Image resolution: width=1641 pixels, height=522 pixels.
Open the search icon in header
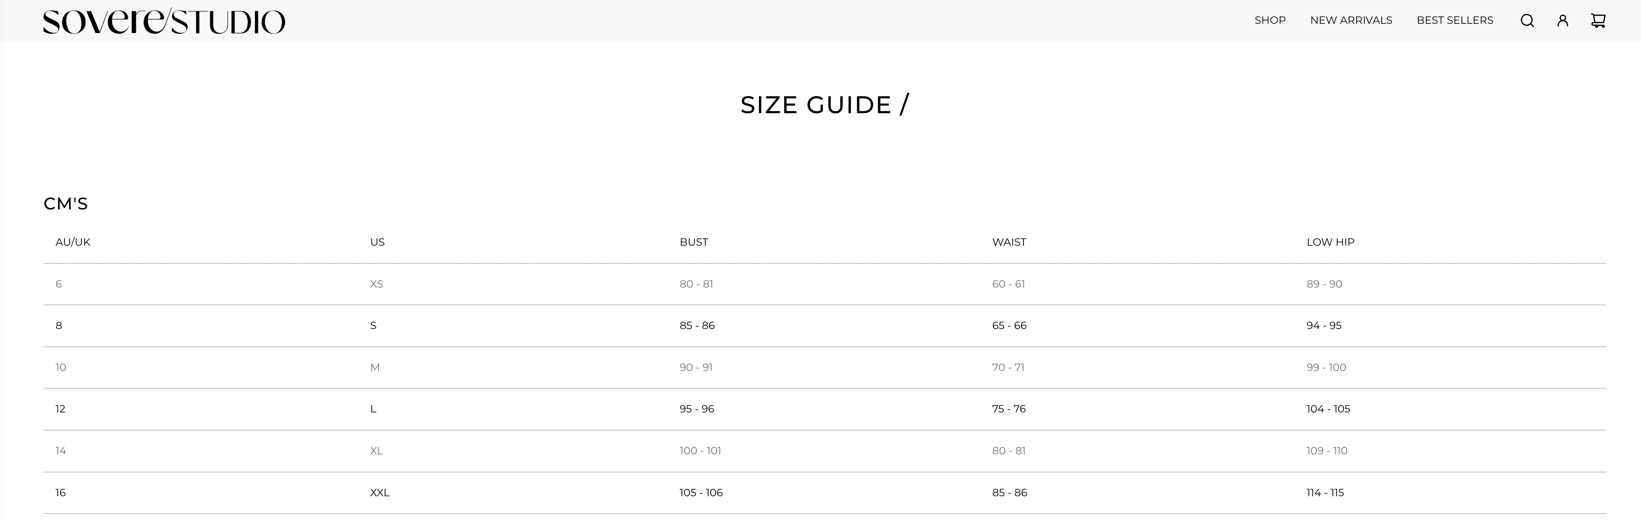click(x=1527, y=21)
